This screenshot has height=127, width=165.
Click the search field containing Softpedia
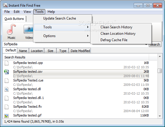coord(74,44)
